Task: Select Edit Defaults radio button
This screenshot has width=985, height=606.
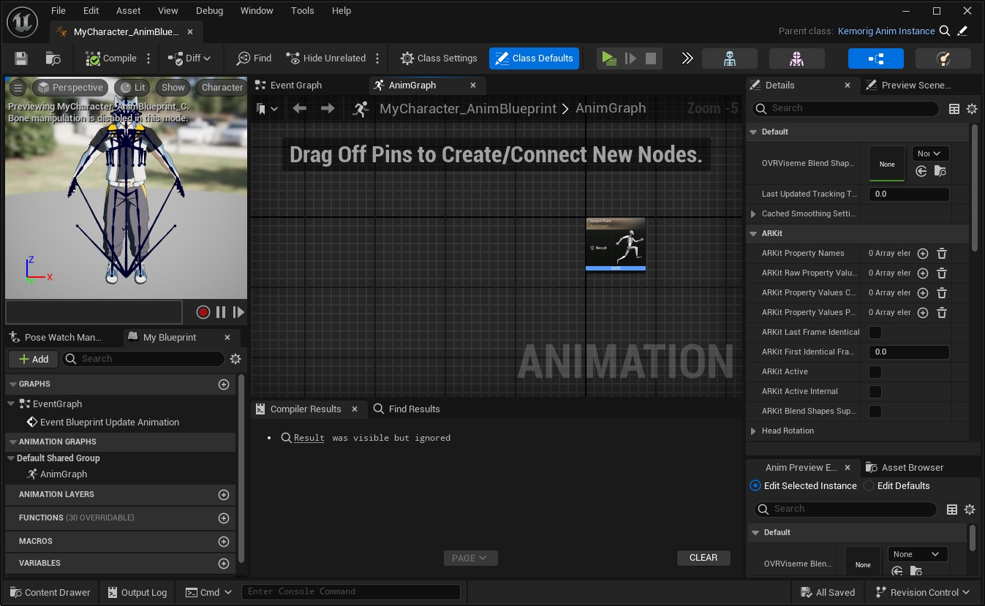Action: (x=869, y=485)
